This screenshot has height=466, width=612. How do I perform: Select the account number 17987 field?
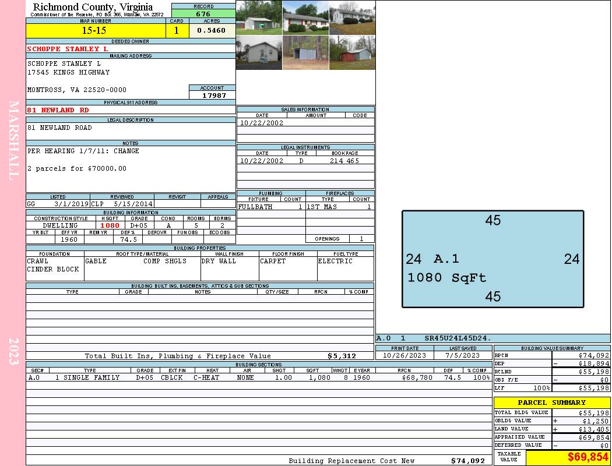[x=212, y=95]
